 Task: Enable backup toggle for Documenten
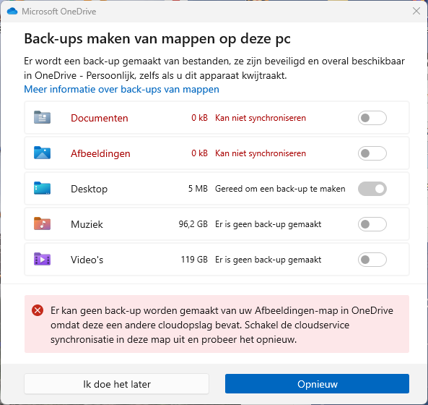tap(372, 118)
